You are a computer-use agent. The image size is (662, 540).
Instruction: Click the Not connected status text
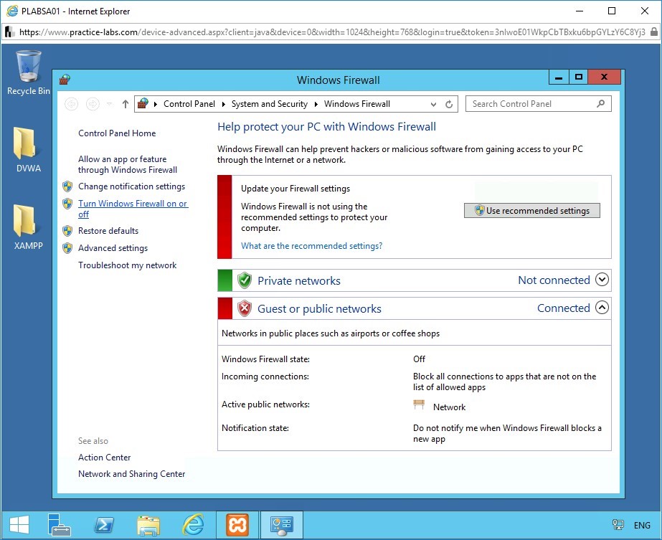[554, 280]
